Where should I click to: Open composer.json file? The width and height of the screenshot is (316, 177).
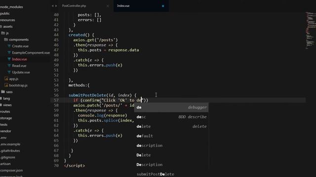tap(11, 171)
